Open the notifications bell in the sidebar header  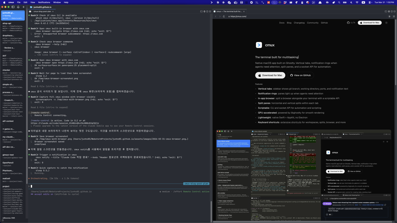point(18,7)
